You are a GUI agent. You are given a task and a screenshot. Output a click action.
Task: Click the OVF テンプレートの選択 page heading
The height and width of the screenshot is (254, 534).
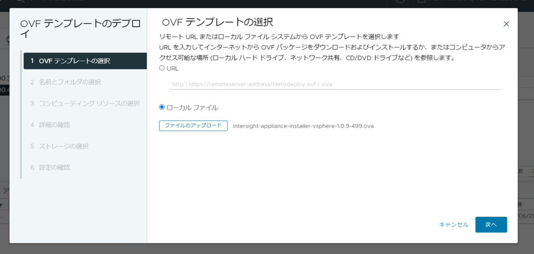(217, 22)
